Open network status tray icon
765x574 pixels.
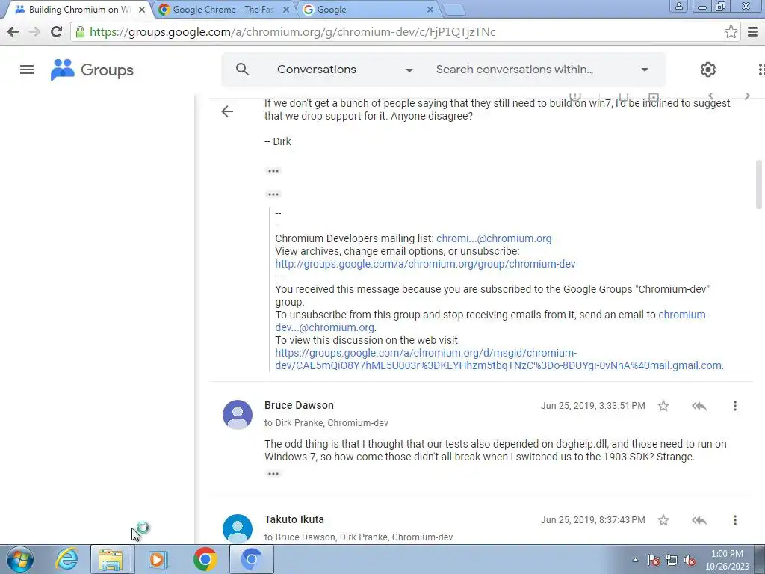coord(672,560)
